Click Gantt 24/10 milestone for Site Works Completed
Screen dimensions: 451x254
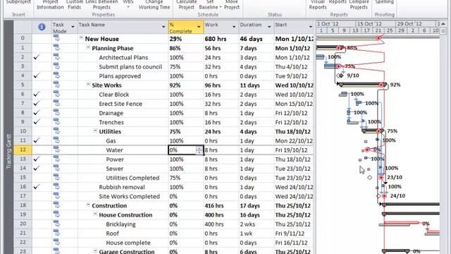[384, 196]
